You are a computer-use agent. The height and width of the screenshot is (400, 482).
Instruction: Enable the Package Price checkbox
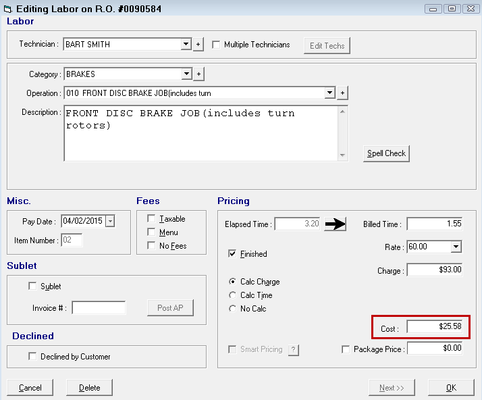[x=346, y=349]
